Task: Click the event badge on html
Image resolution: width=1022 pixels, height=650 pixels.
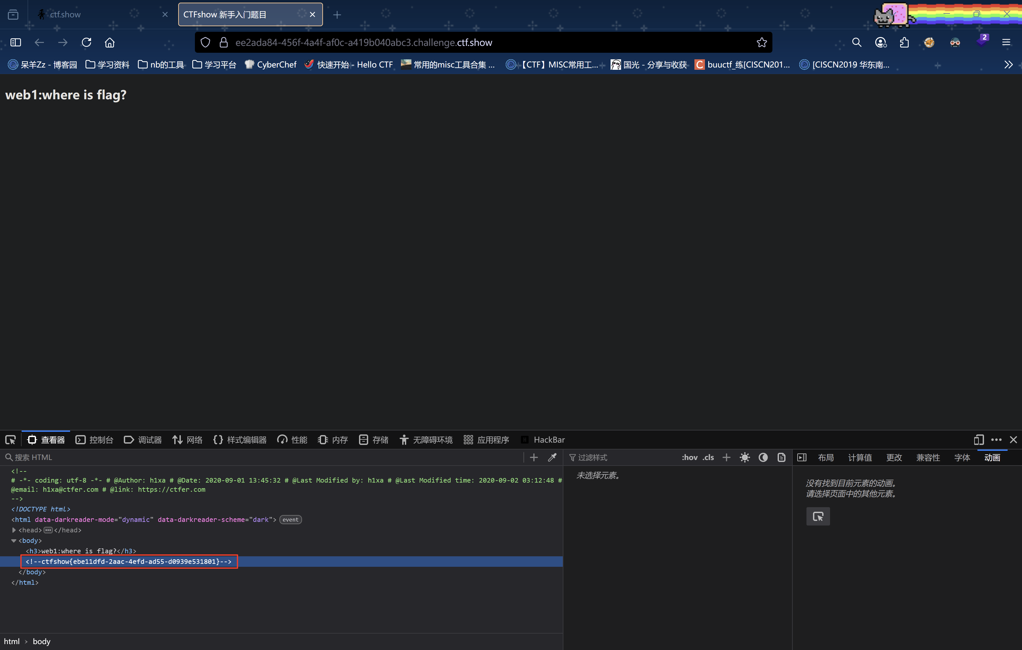Action: point(290,520)
